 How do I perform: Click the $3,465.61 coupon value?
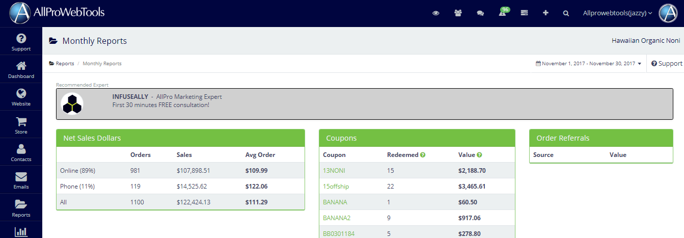(472, 187)
